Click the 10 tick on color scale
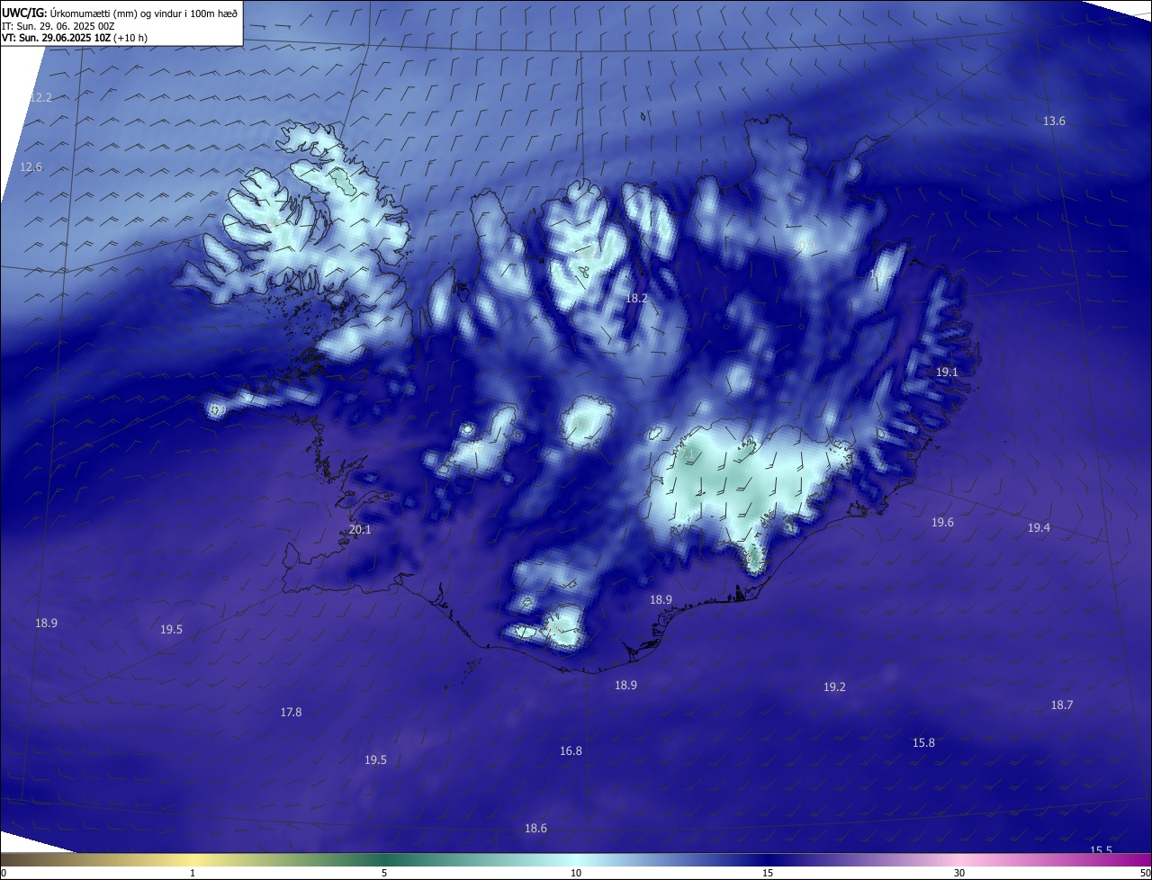 click(x=576, y=873)
